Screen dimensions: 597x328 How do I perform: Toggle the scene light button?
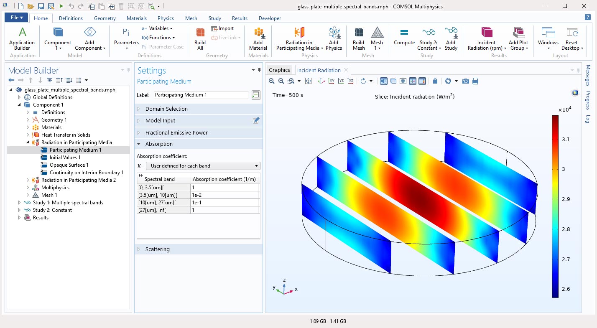[x=383, y=81]
